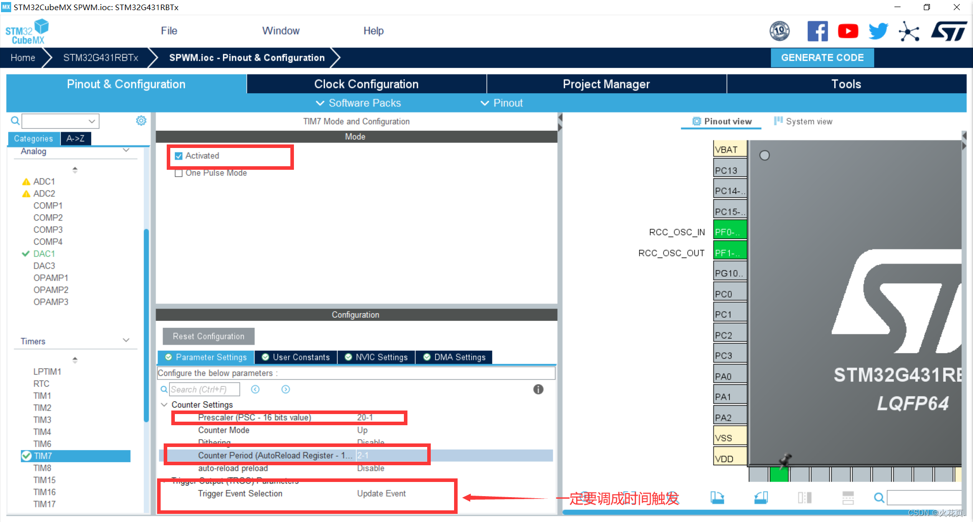The image size is (973, 522).
Task: Click the parameter search magnifier icon
Action: (164, 389)
